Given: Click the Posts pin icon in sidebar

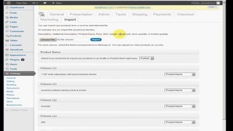Looking at the screenshot, I should (7, 13).
